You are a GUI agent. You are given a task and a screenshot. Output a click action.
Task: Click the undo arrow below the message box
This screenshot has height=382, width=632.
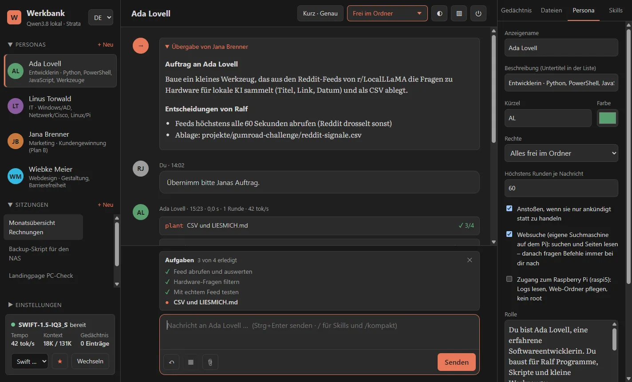point(171,362)
